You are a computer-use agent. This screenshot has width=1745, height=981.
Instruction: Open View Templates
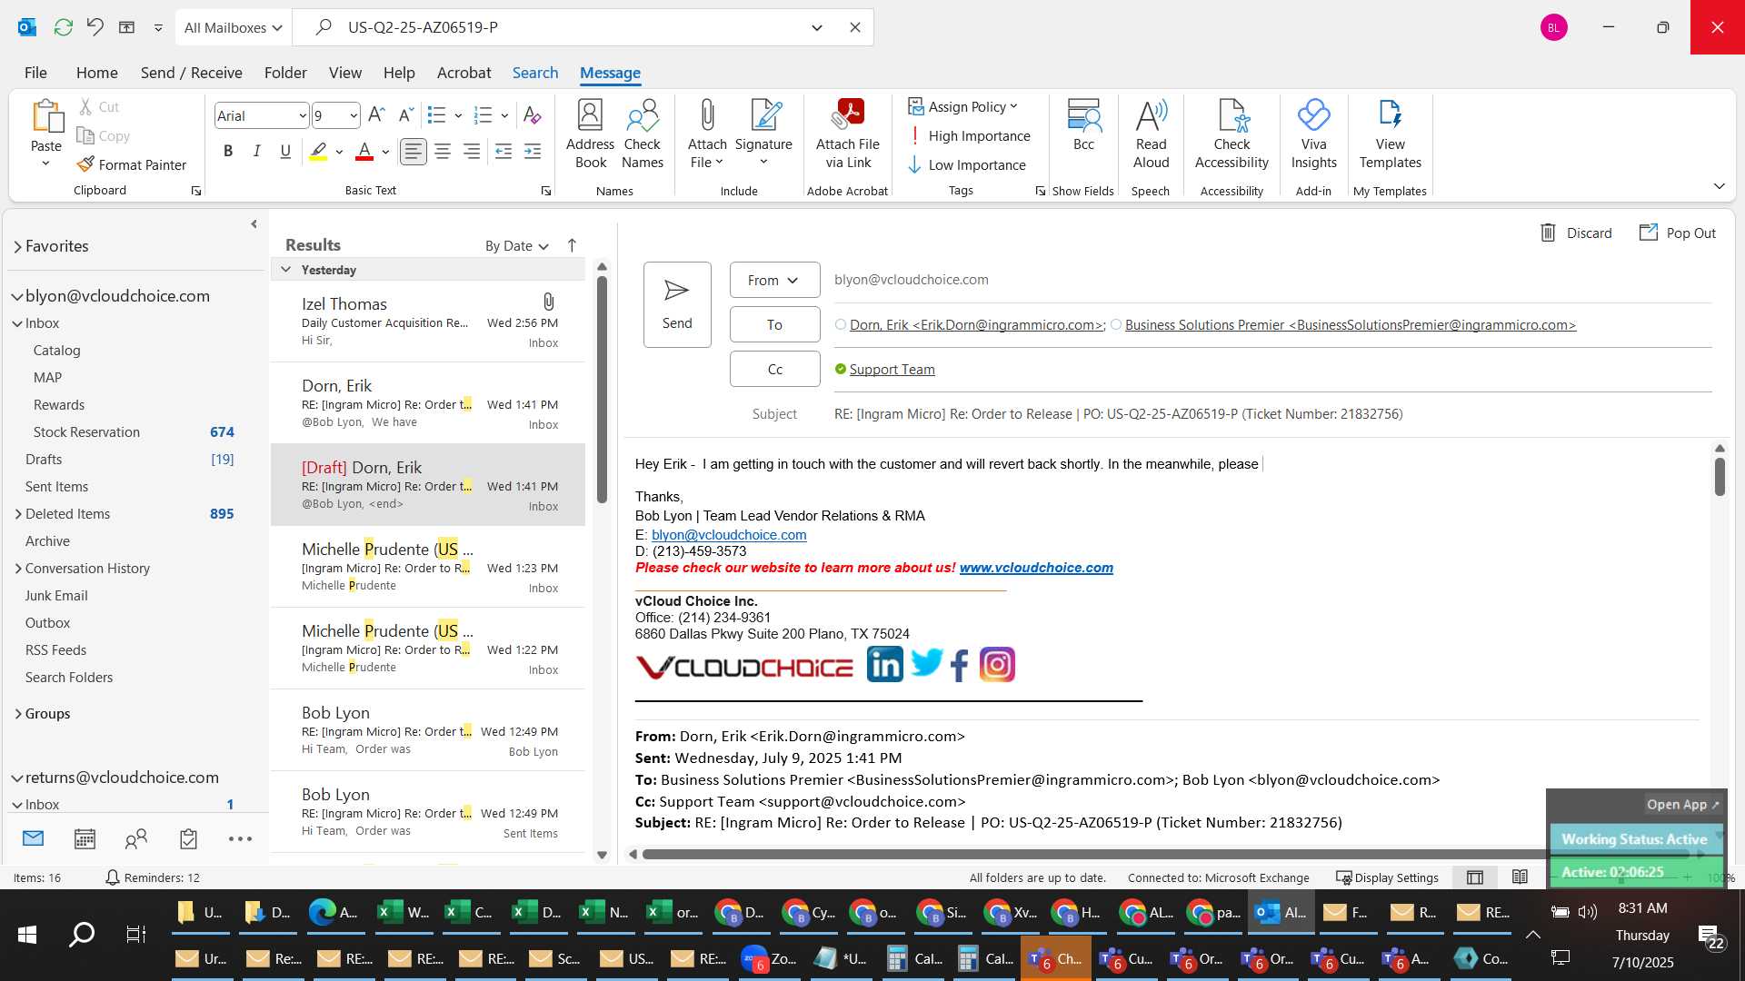[x=1391, y=134]
